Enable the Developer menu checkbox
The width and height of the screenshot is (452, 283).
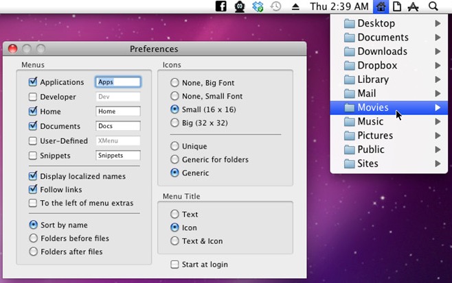point(33,97)
